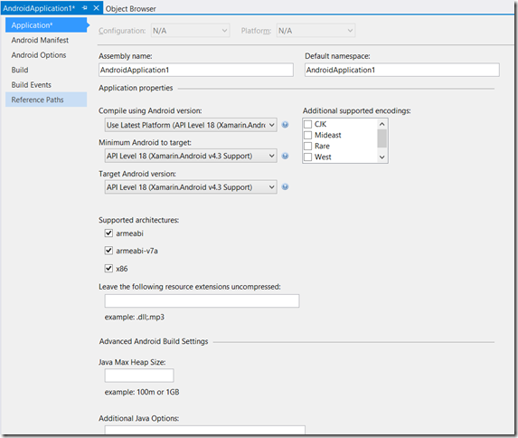Uncheck armeabi-v7a architecture
This screenshot has width=518, height=438.
click(x=108, y=251)
